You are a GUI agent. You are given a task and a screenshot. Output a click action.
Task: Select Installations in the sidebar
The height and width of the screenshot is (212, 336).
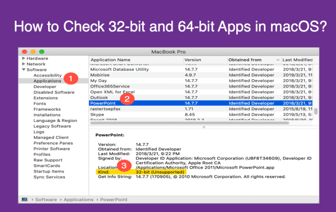(x=47, y=115)
